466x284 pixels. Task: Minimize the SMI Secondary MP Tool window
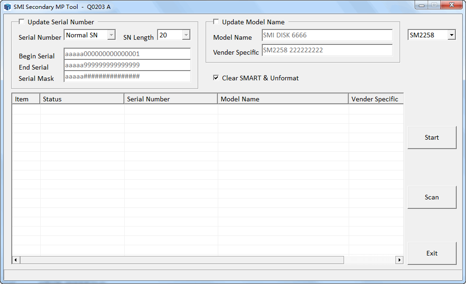(422, 5)
